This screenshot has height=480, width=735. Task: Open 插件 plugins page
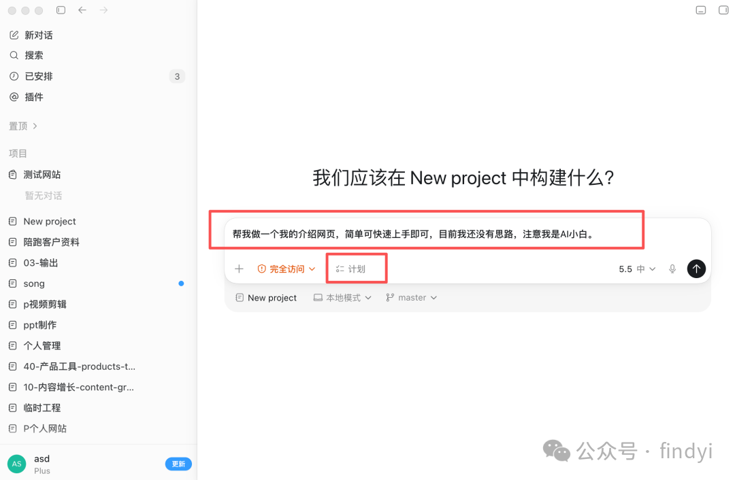click(x=27, y=97)
